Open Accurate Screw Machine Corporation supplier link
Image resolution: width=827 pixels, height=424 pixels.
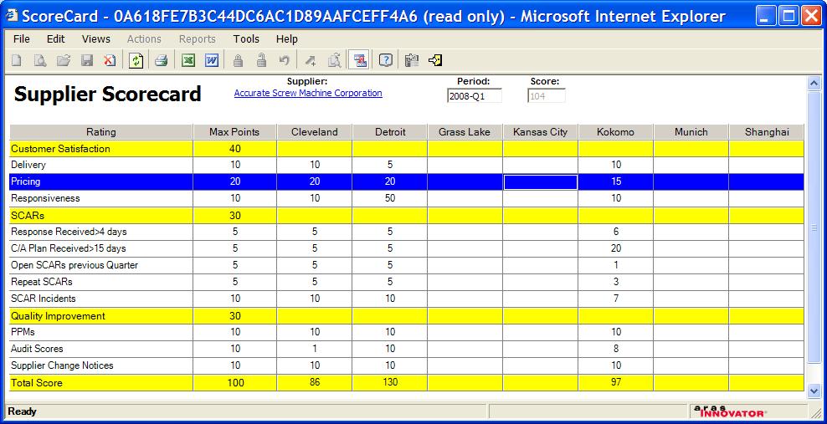[x=308, y=93]
